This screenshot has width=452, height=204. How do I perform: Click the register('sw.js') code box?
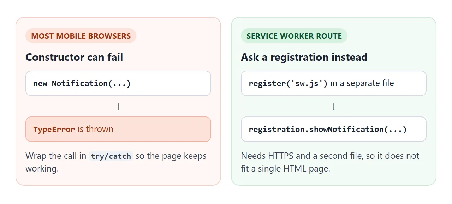pos(334,83)
